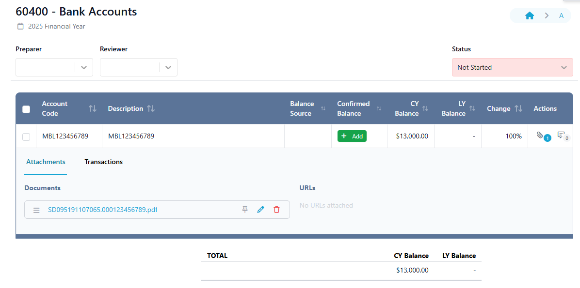Sort the table by Account Code
This screenshot has height=288, width=580.
click(x=92, y=108)
